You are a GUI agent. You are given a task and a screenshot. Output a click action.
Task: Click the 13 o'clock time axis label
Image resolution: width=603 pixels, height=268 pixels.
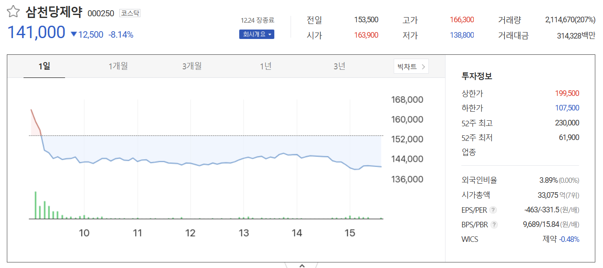244,233
